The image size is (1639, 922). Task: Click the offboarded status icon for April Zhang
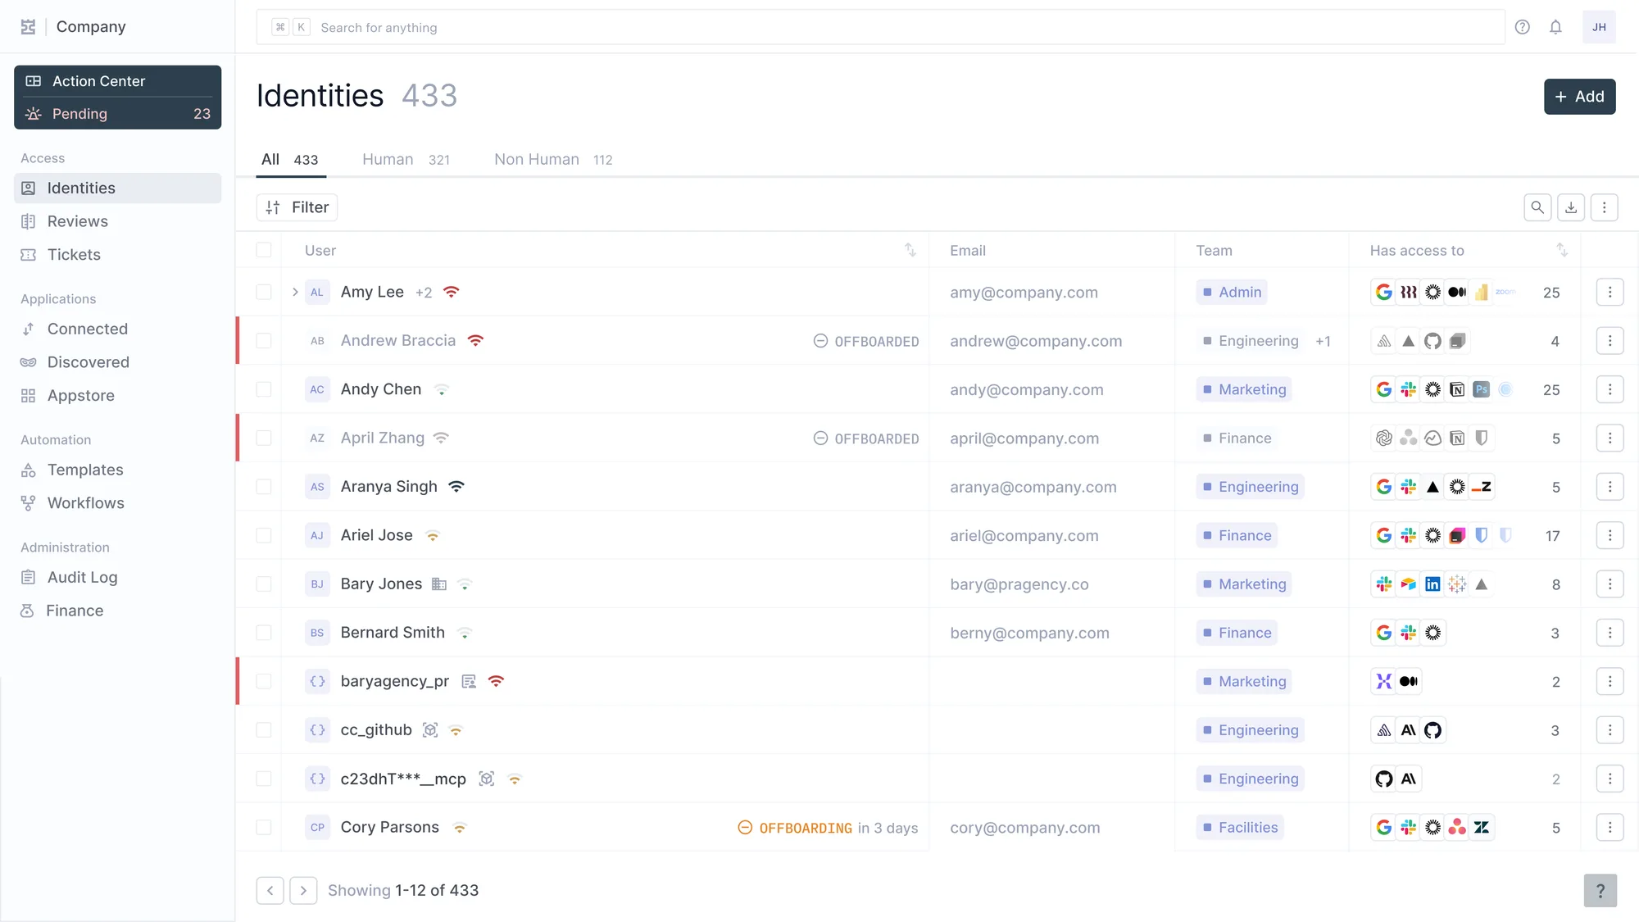coord(820,438)
